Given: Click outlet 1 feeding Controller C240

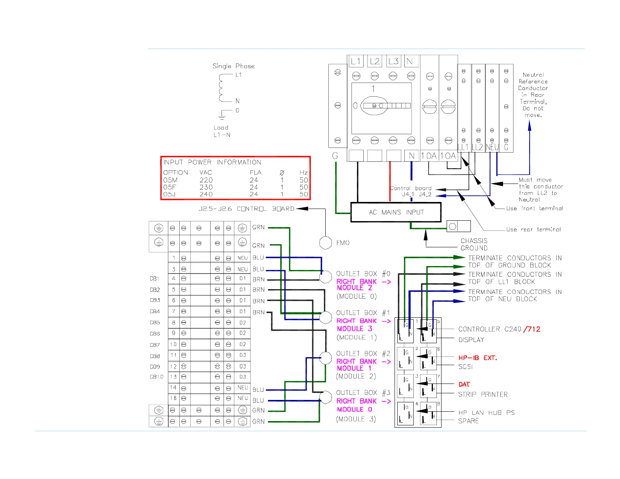Looking at the screenshot, I should pyautogui.click(x=406, y=331).
